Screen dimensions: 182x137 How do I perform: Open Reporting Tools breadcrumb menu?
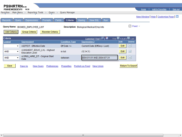[x=35, y=13]
